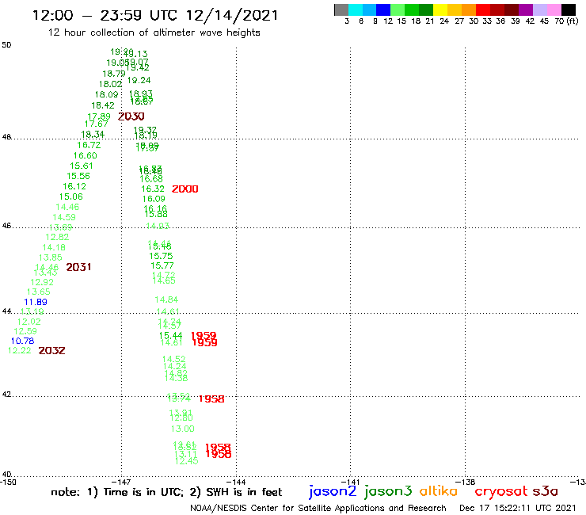Select the 2032 time label
The height and width of the screenshot is (515, 586).
click(52, 350)
